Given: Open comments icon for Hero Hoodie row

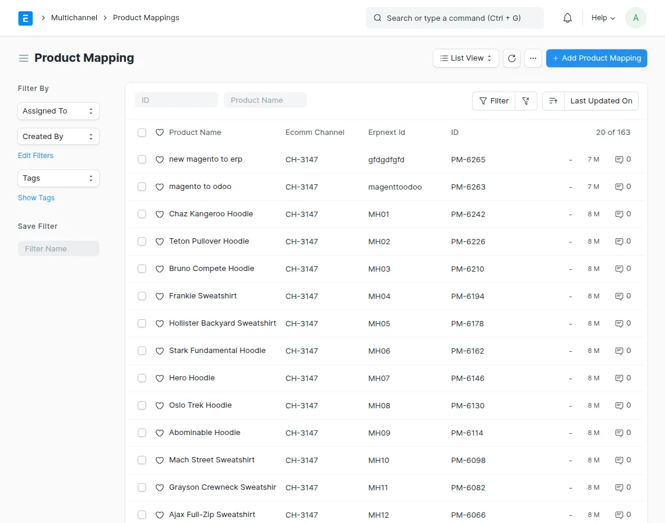Looking at the screenshot, I should pyautogui.click(x=619, y=378).
